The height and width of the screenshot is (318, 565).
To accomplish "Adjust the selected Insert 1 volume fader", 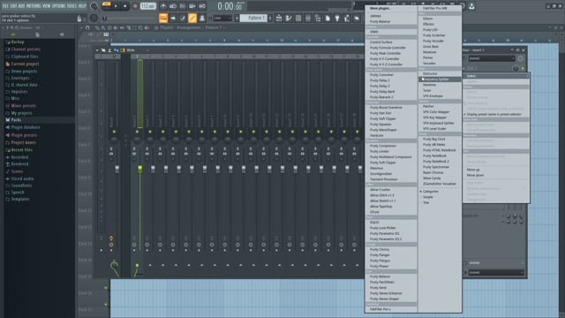I will pos(140,169).
